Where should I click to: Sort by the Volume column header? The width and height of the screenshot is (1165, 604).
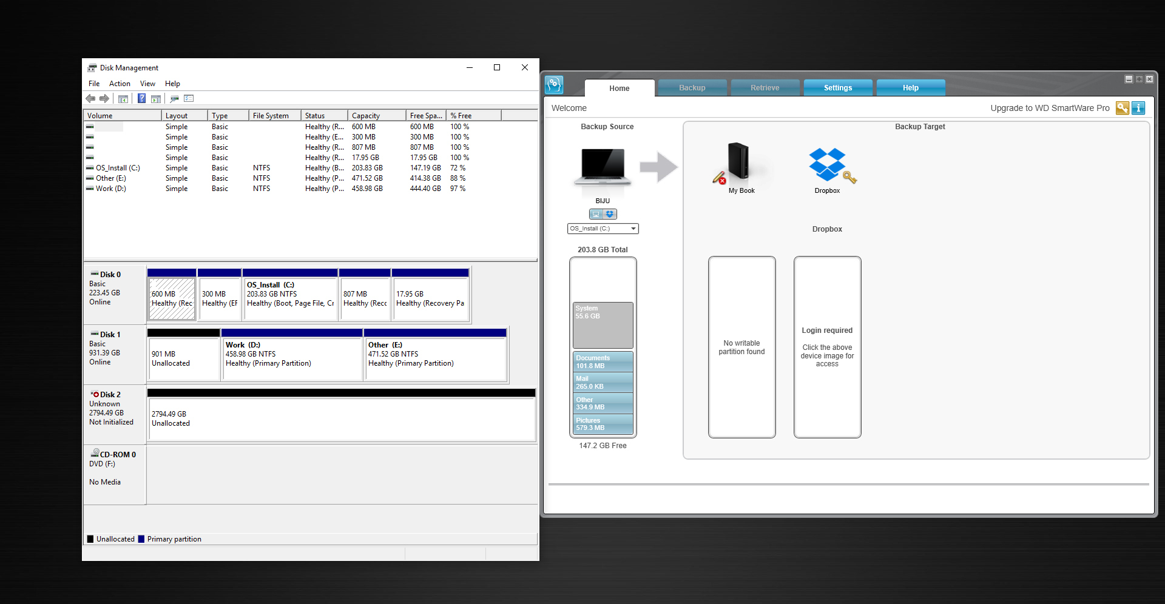click(123, 115)
